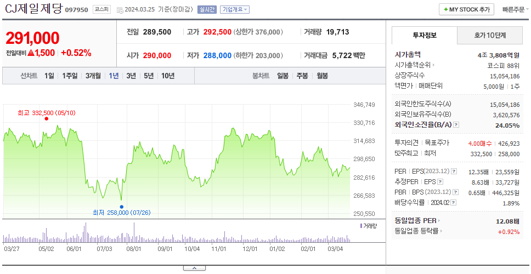
Task: Click the 4.00매수 investment opinion
Action: [x=480, y=144]
